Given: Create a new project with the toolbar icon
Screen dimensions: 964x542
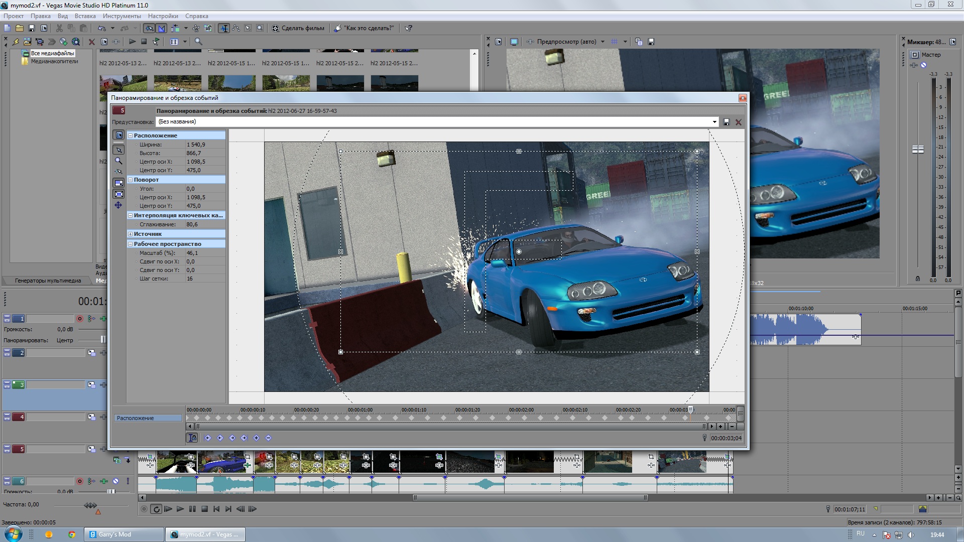Looking at the screenshot, I should [x=7, y=28].
